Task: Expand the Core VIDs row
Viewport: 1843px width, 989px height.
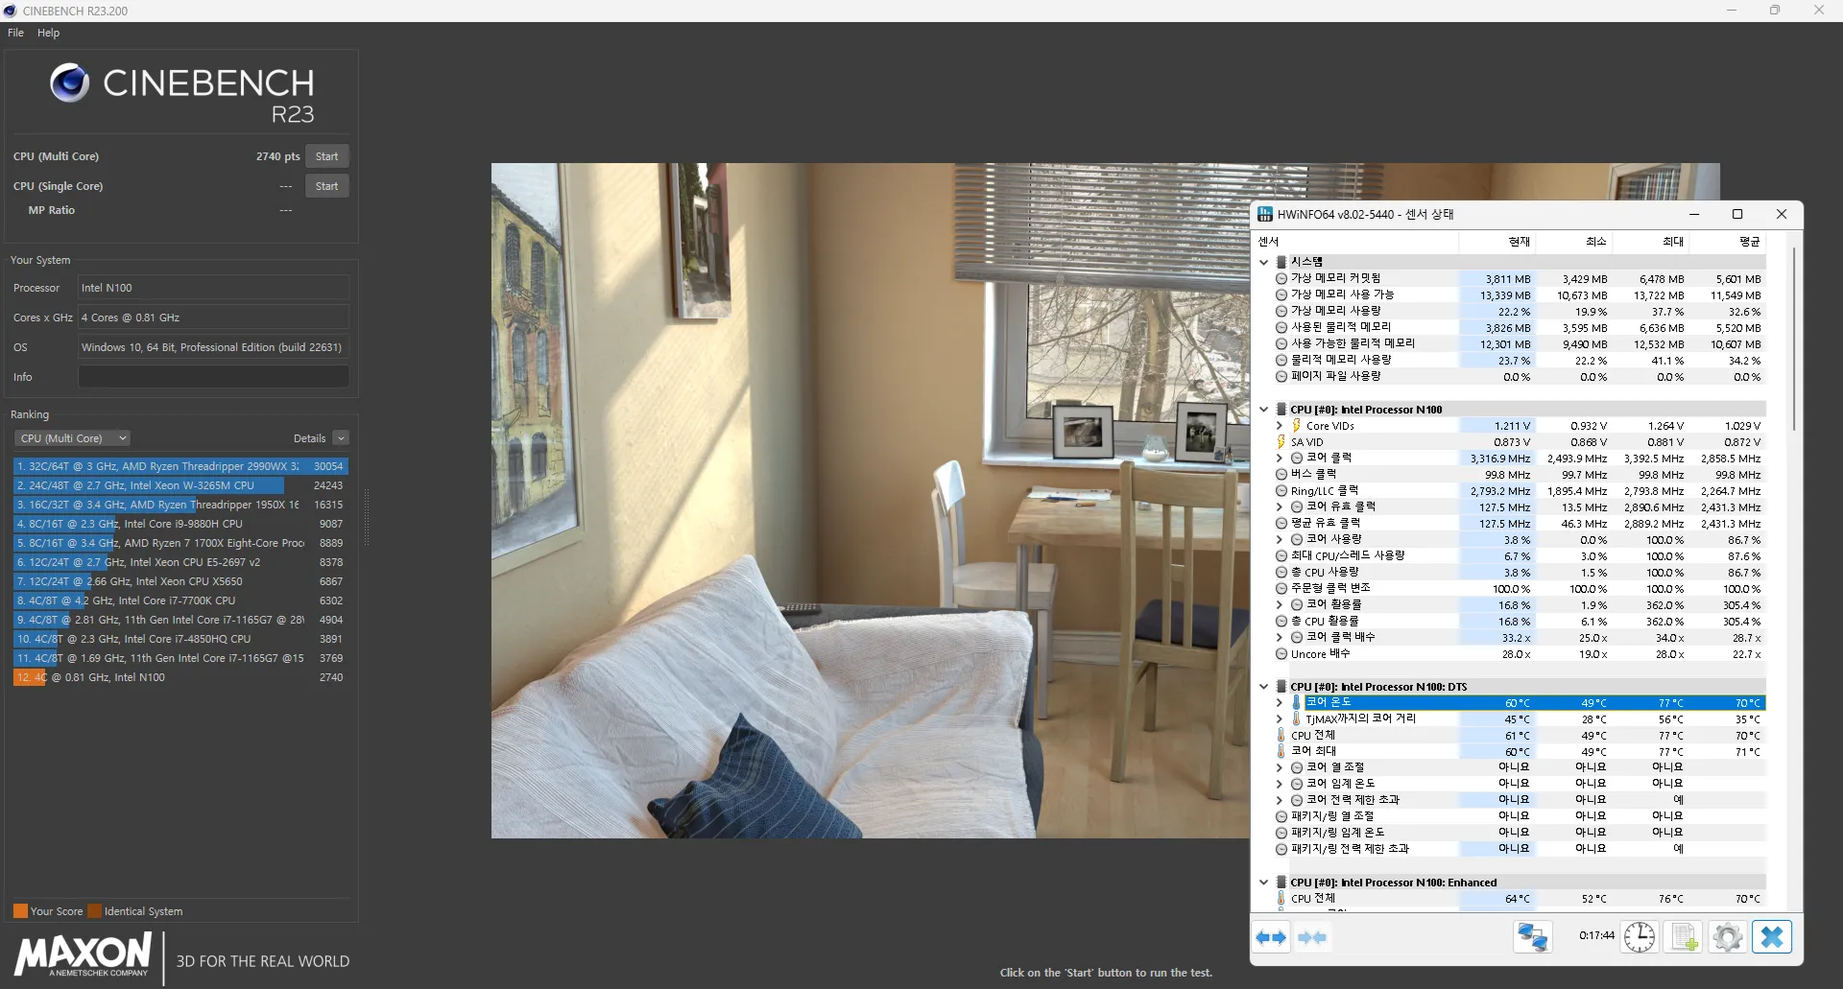Action: tap(1279, 426)
